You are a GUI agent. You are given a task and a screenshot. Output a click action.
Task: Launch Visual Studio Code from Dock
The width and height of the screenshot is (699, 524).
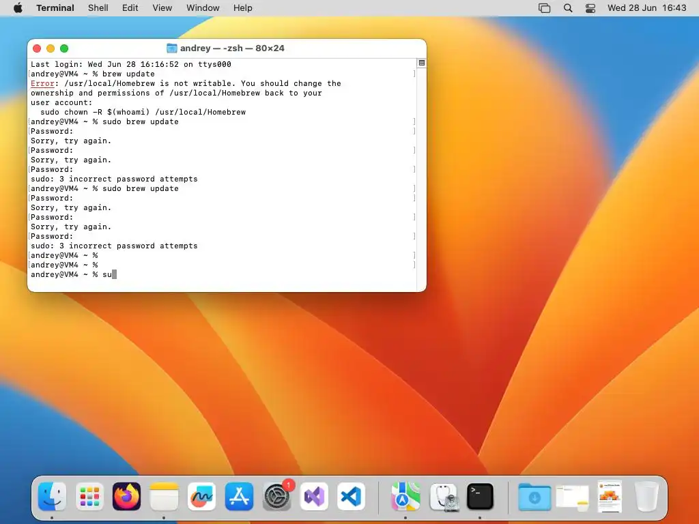[352, 496]
